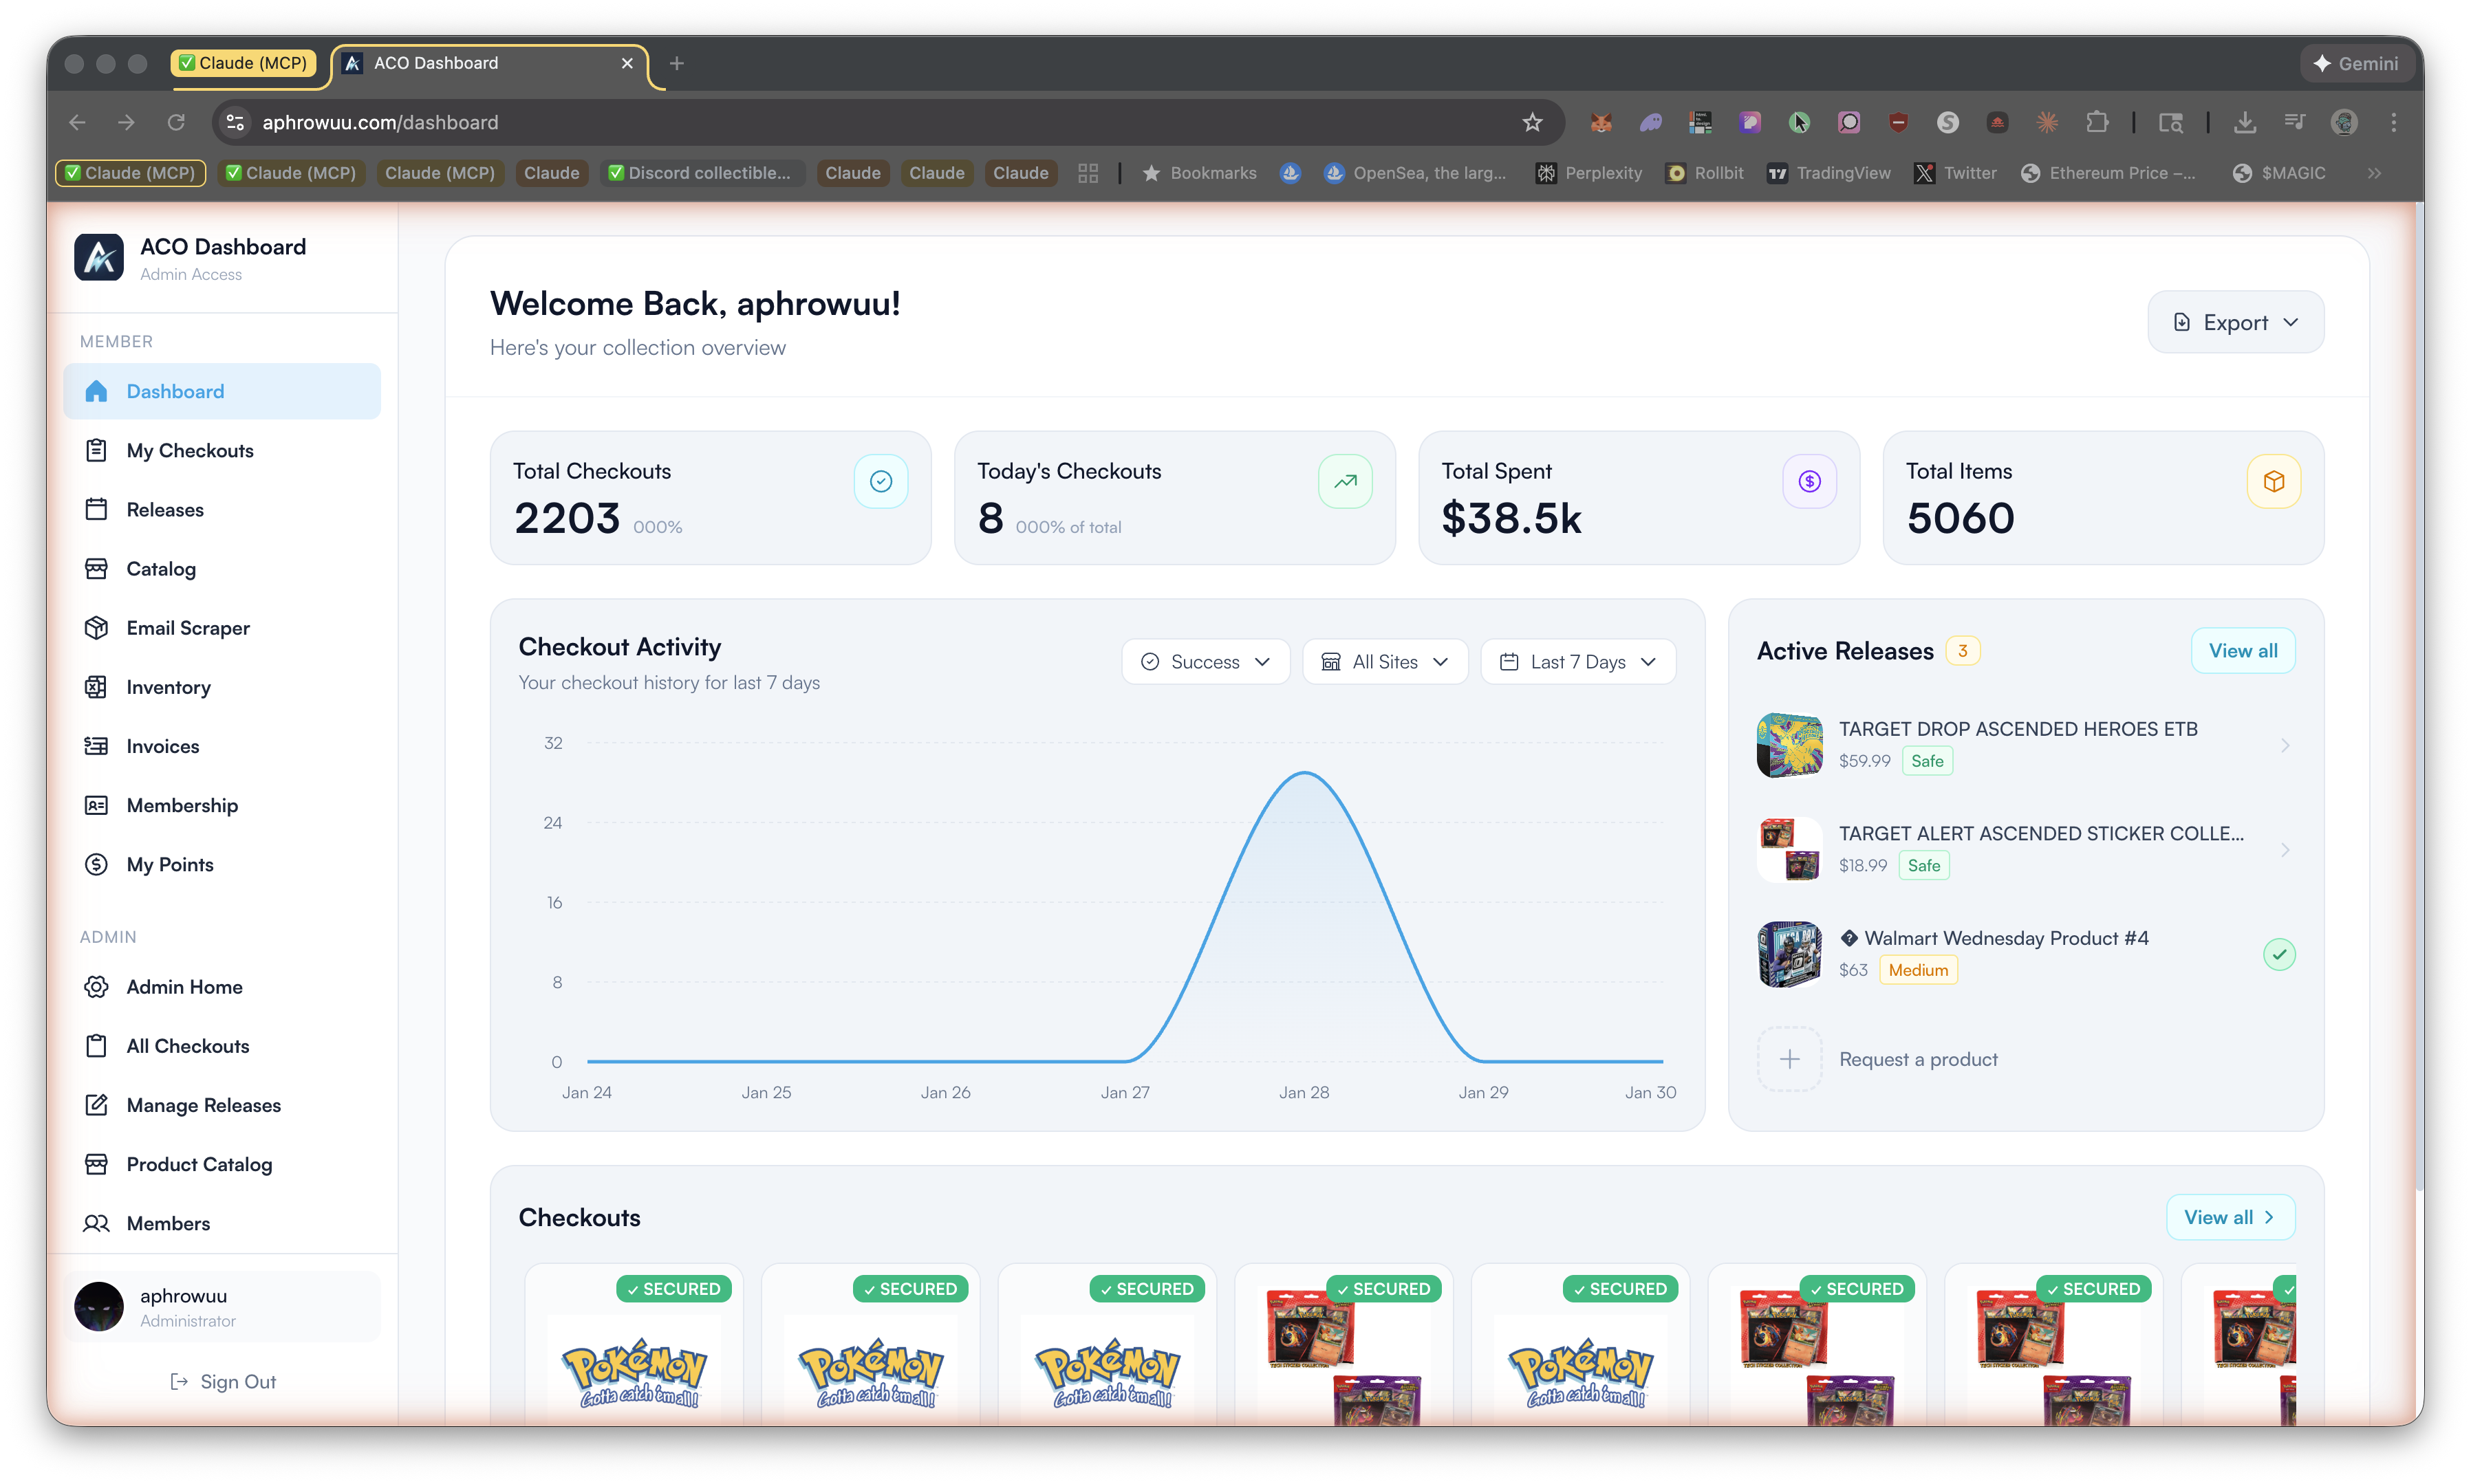Screen dimensions: 2471x1484
Task: Open the MetaMask browser extension
Action: tap(1601, 122)
